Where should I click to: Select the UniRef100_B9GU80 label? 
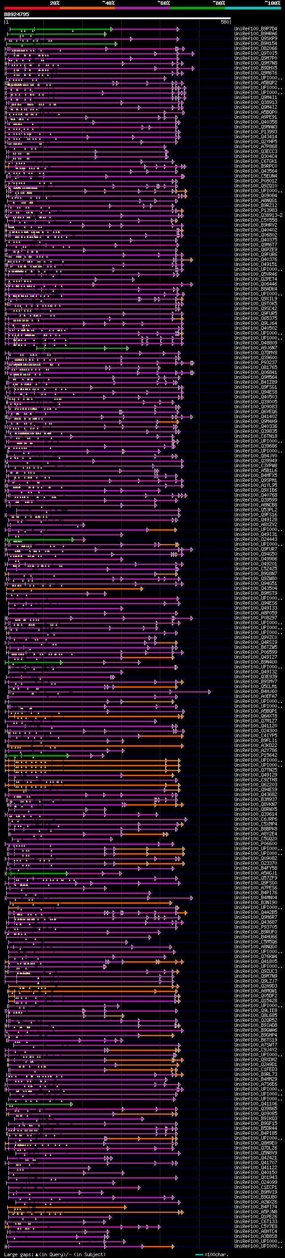(256, 1196)
